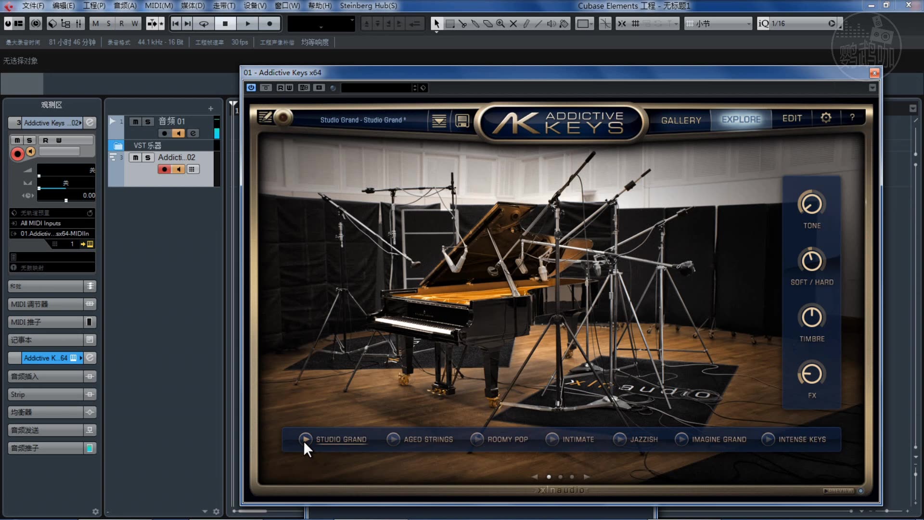Mute the Addicti...02 track in list
The height and width of the screenshot is (520, 924).
pos(136,157)
